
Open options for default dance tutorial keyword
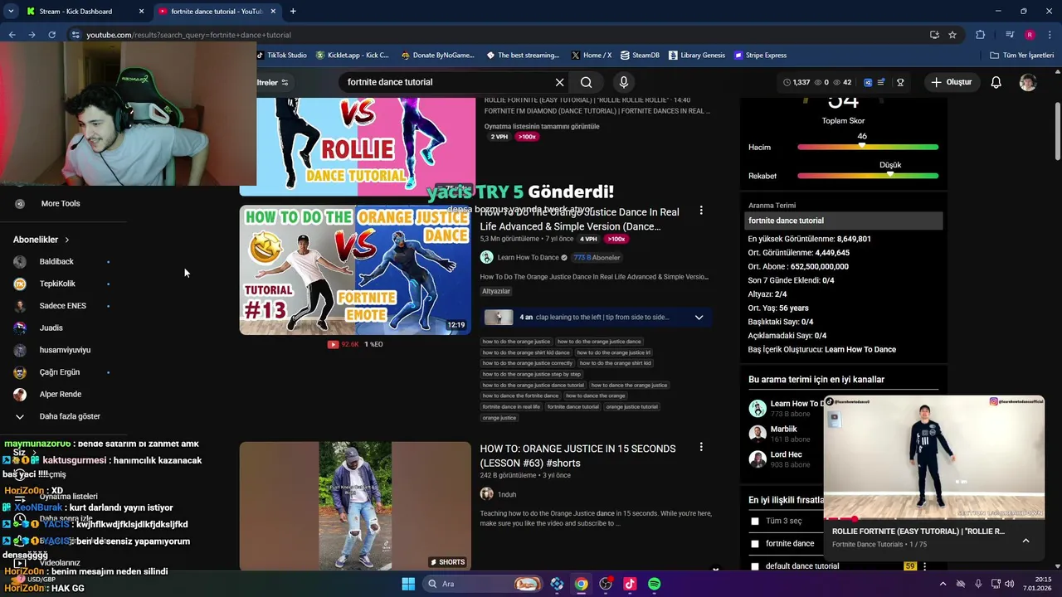[924, 566]
